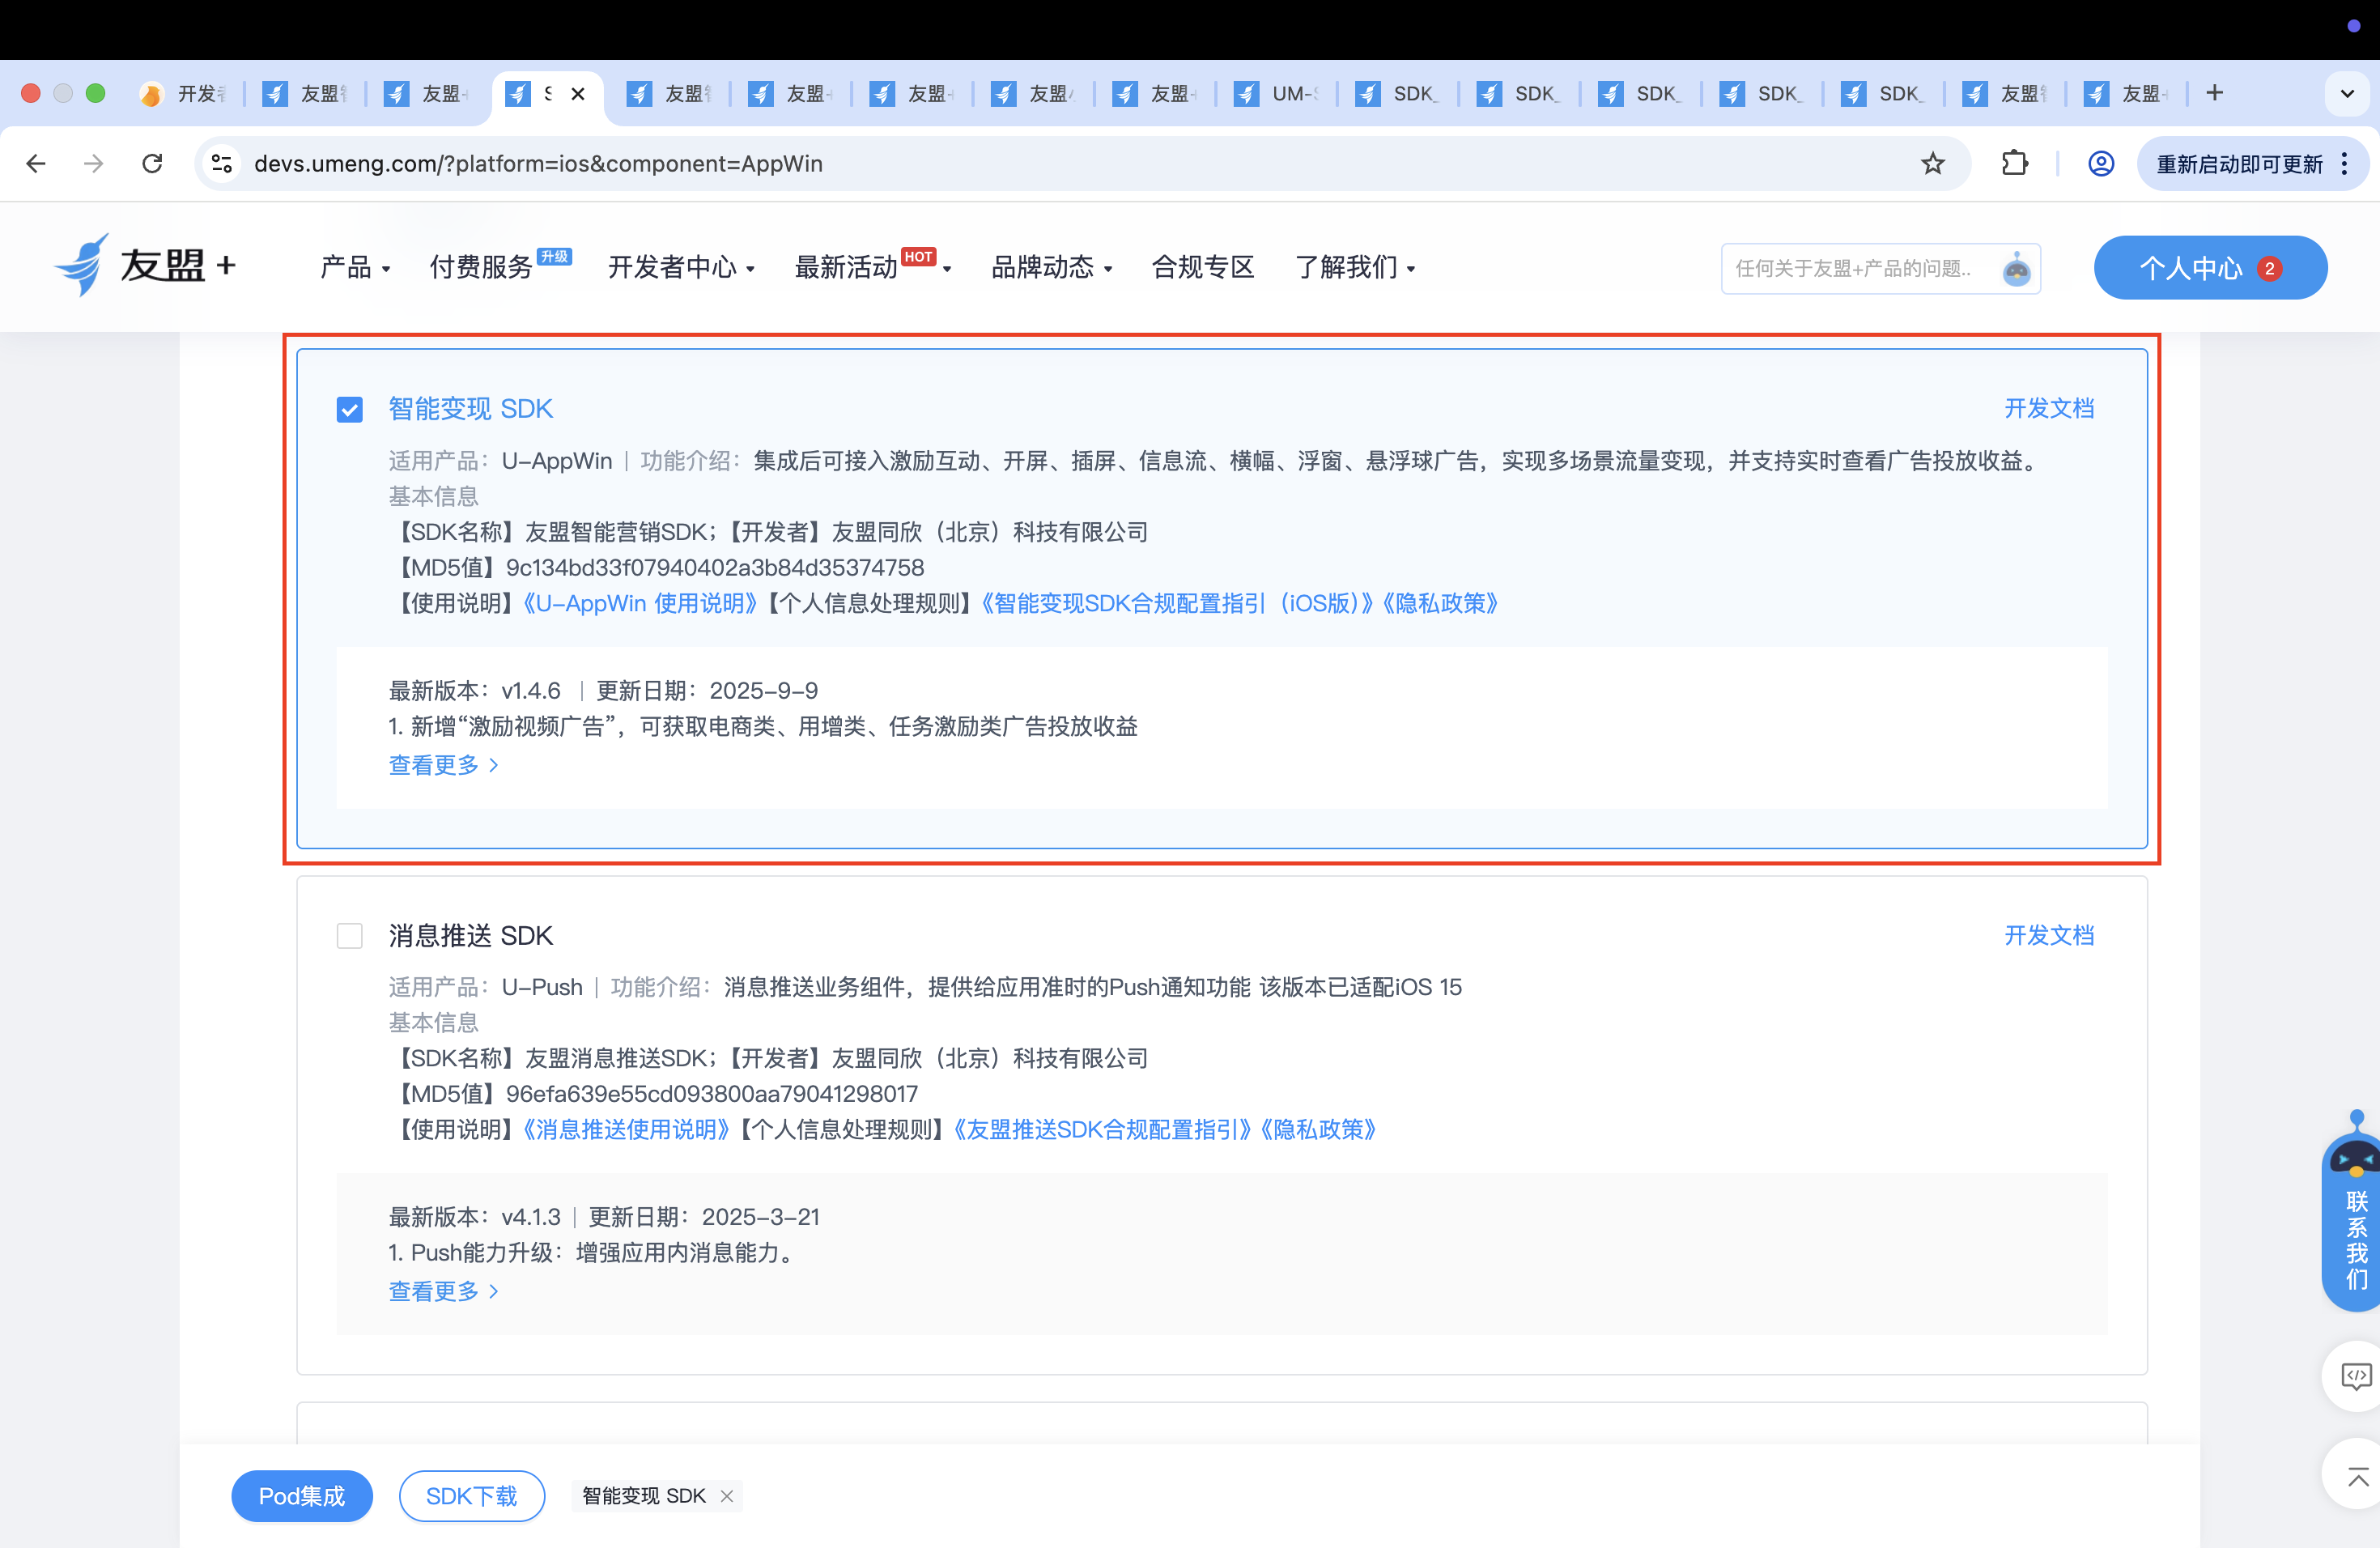Show the tab search dropdown arrow

(x=2347, y=93)
